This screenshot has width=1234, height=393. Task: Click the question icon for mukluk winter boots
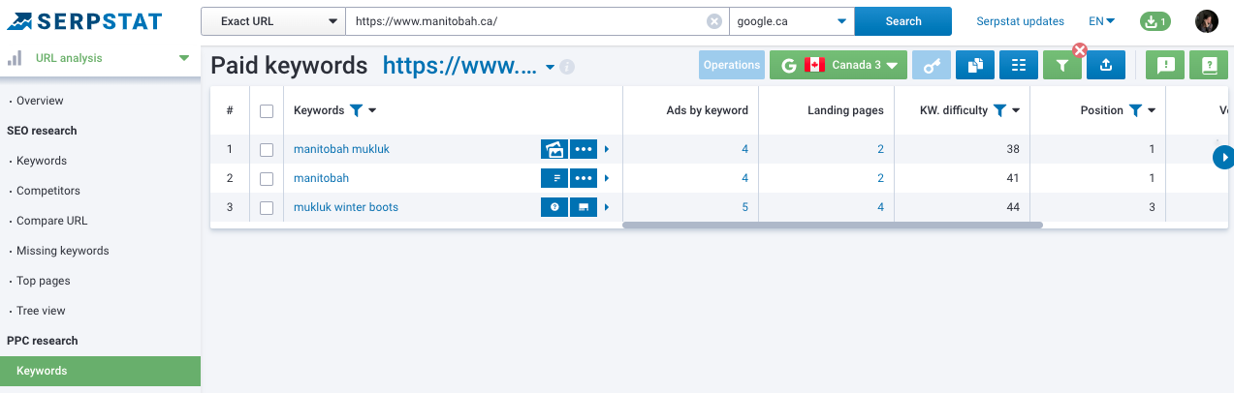pos(554,207)
